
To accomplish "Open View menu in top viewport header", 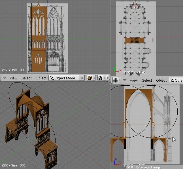I will coord(134,80).
